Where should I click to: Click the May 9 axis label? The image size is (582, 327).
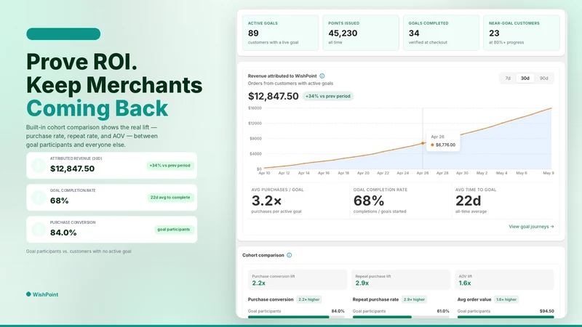[549, 173]
